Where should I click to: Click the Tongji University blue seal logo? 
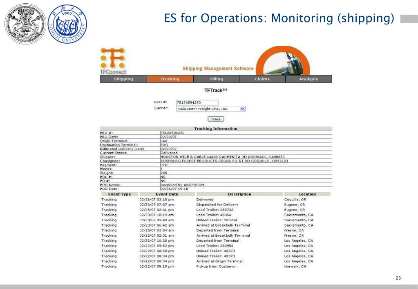pyautogui.click(x=67, y=24)
